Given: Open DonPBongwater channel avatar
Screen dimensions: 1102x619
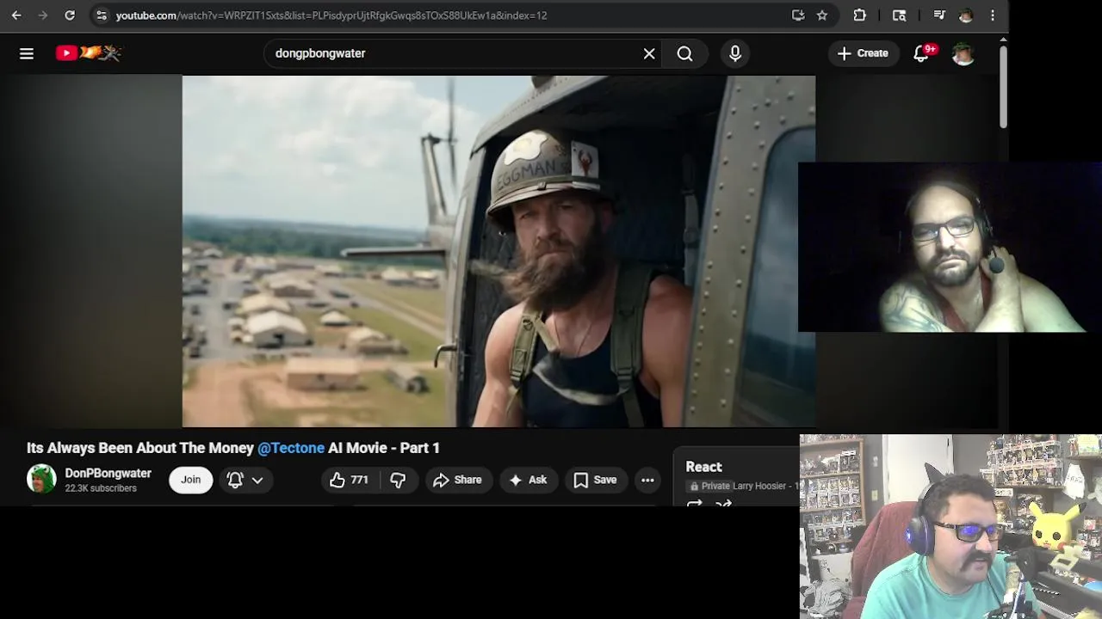Looking at the screenshot, I should pyautogui.click(x=41, y=479).
